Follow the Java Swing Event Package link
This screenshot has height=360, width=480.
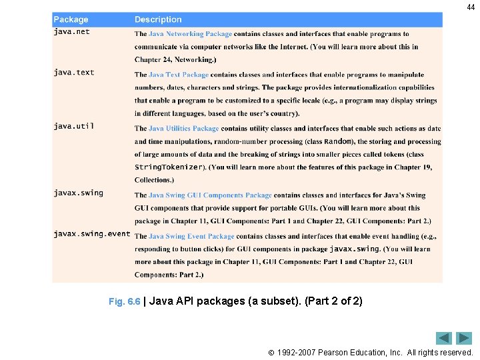point(191,236)
